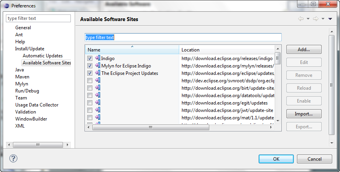Click the Eclipse icon in the title bar
Screen dimensions: 340x172
pos(7,5)
